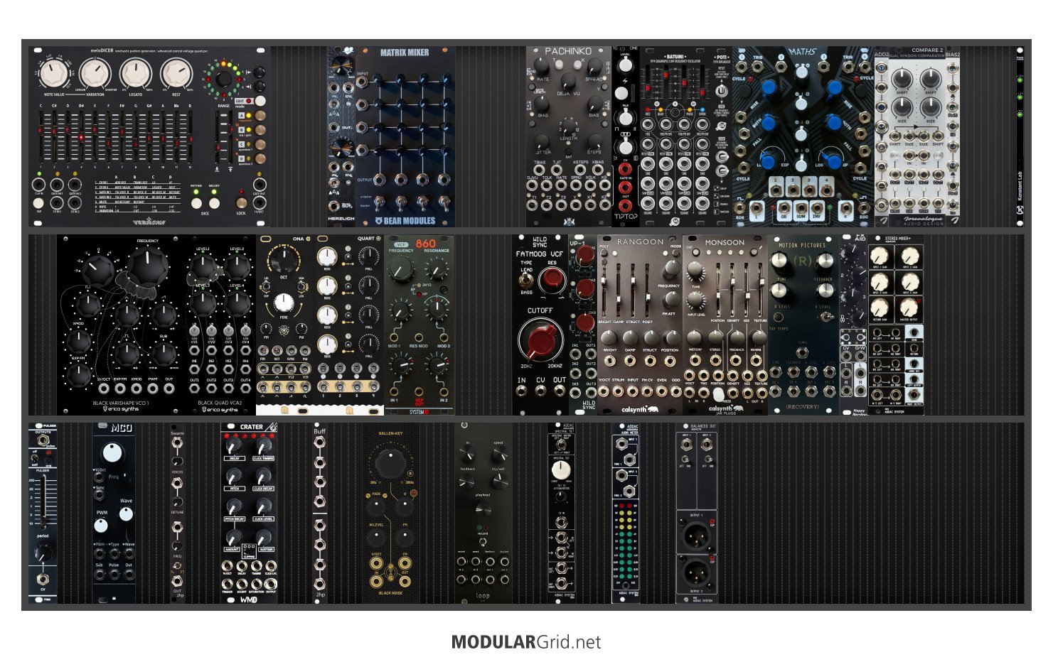Click the Spectral Tilt knob on ADDAC module
The image size is (1053, 657).
pos(561,470)
